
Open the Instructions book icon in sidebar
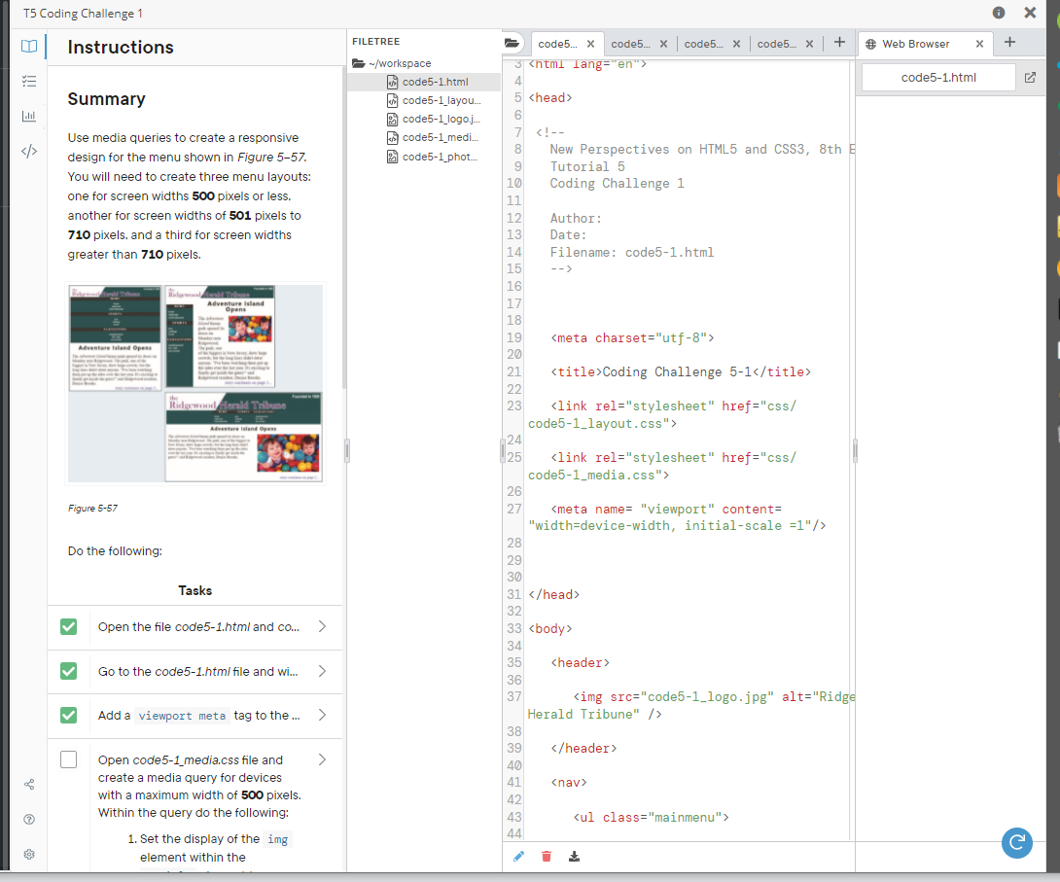29,46
